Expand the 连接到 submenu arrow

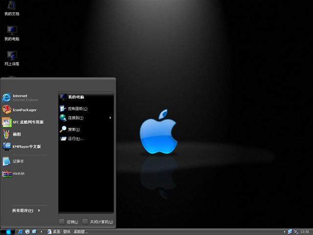coord(110,117)
